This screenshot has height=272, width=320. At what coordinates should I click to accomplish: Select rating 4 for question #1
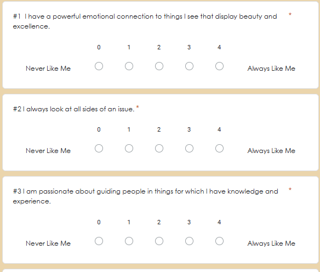click(x=219, y=66)
